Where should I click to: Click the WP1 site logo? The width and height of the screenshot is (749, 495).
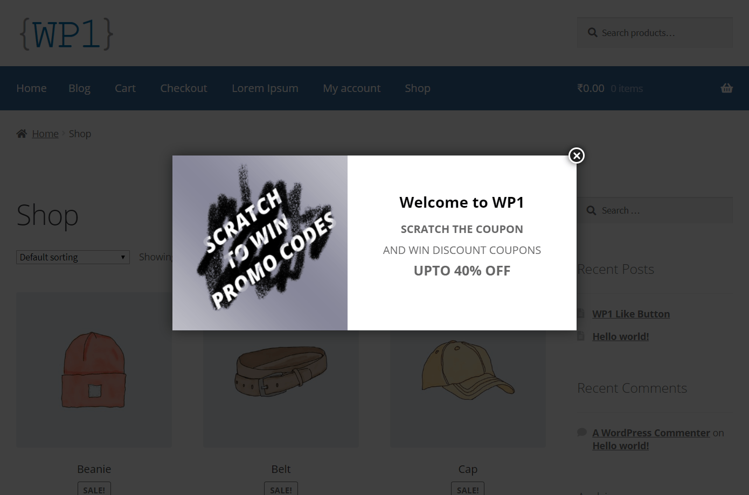66,34
